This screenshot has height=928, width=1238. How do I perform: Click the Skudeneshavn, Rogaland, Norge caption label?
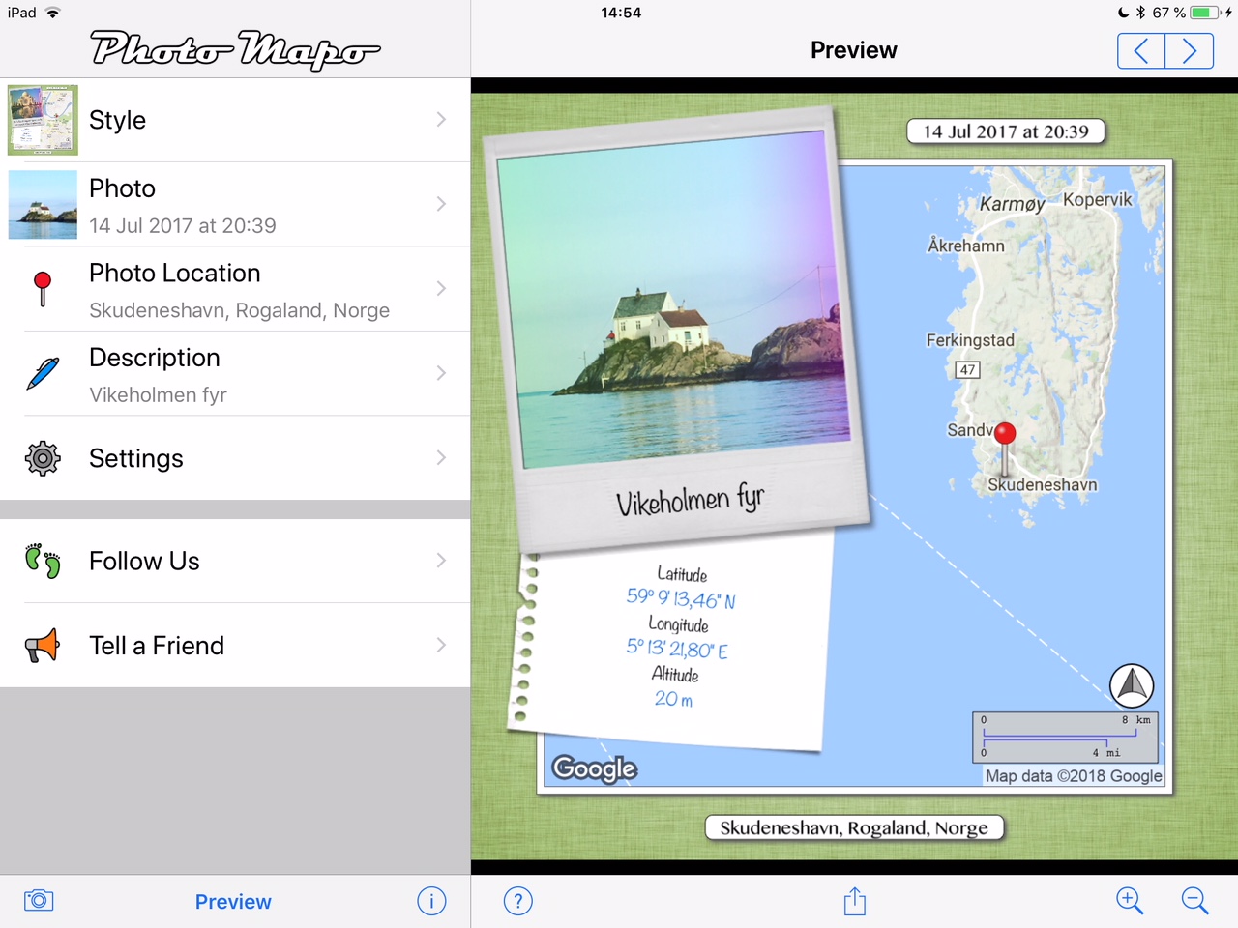pos(854,827)
